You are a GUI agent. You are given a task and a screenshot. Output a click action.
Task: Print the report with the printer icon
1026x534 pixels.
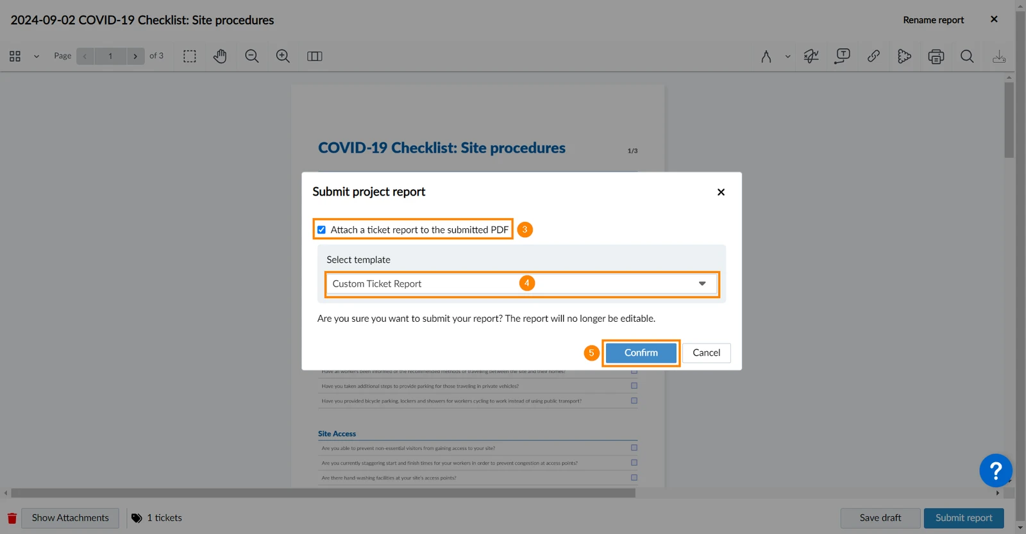coord(936,56)
